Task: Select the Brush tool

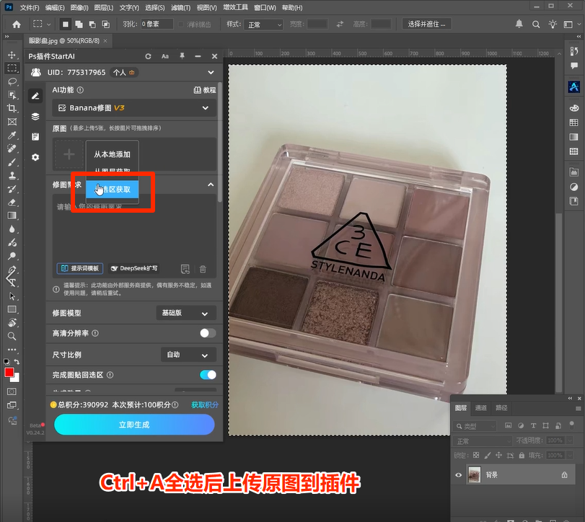Action: (12, 162)
